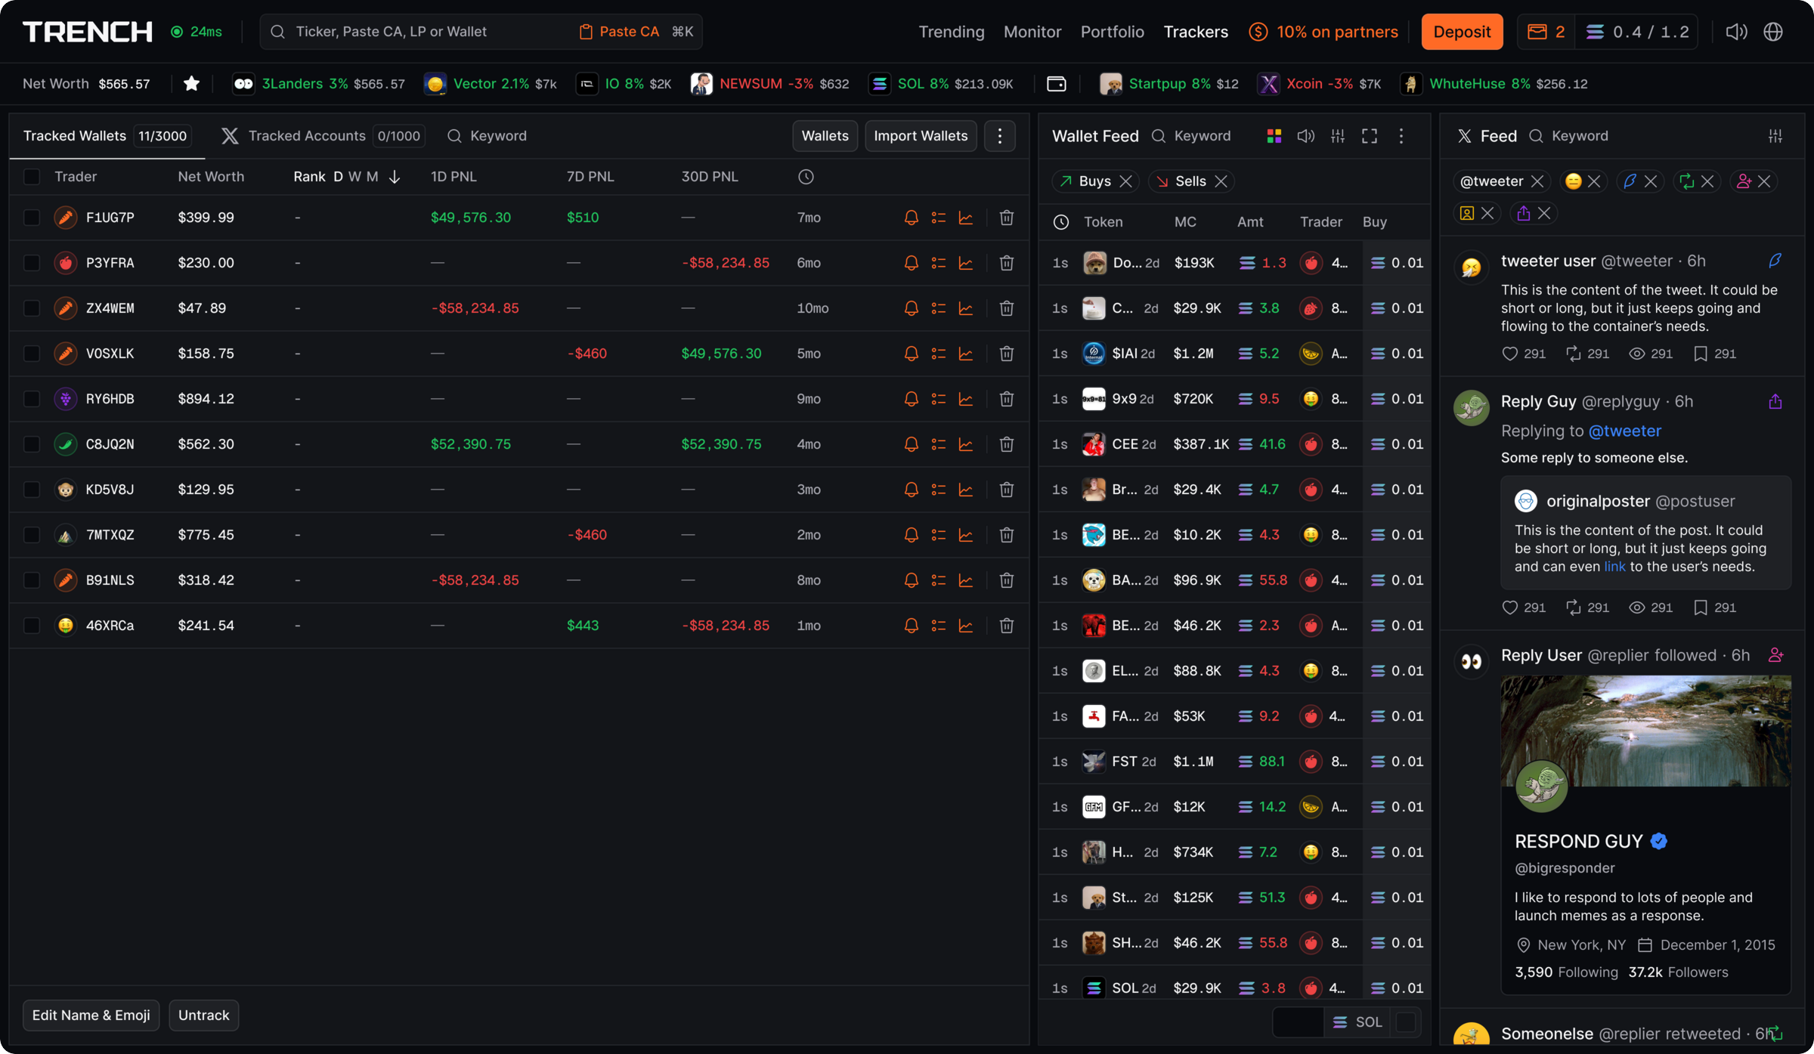Switch to Tracked Accounts tab
This screenshot has width=1814, height=1054.
tap(323, 136)
